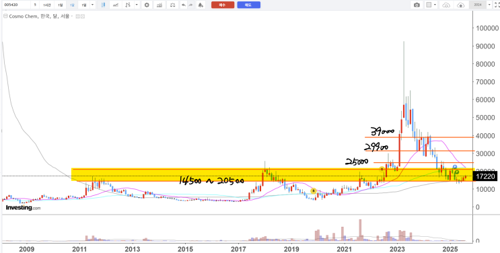Expand the saved layout name dropdown arrow
This screenshot has height=253, width=500.
[x=489, y=5]
